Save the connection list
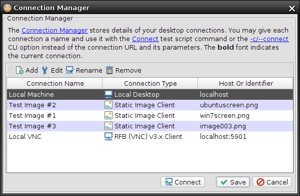The image size is (300, 196). 233,182
